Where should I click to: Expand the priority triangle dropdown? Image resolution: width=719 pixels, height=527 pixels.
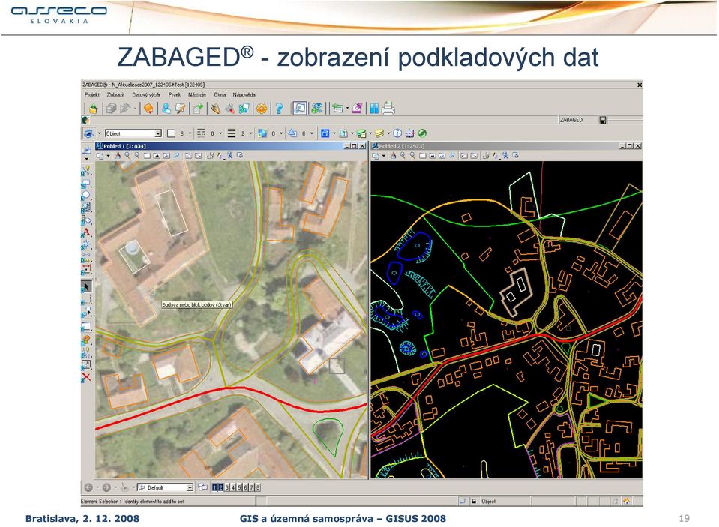(x=312, y=133)
